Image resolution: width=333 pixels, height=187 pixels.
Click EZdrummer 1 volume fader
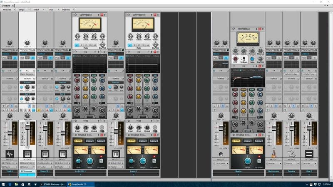[x=27, y=127]
